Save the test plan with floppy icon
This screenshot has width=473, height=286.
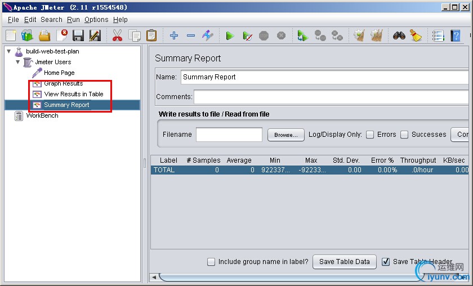[x=78, y=35]
